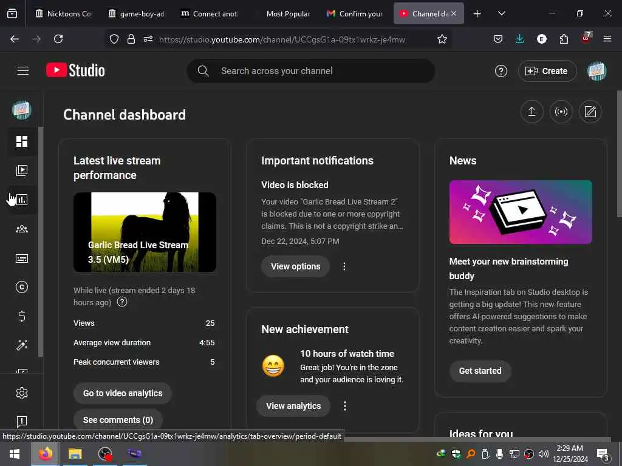Click the 10 hours of watch time text
622x466 pixels.
pyautogui.click(x=347, y=354)
